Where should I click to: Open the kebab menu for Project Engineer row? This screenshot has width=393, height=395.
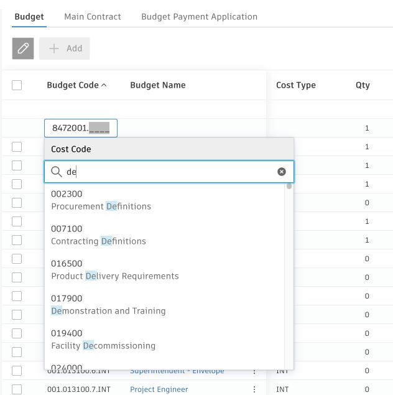[254, 389]
